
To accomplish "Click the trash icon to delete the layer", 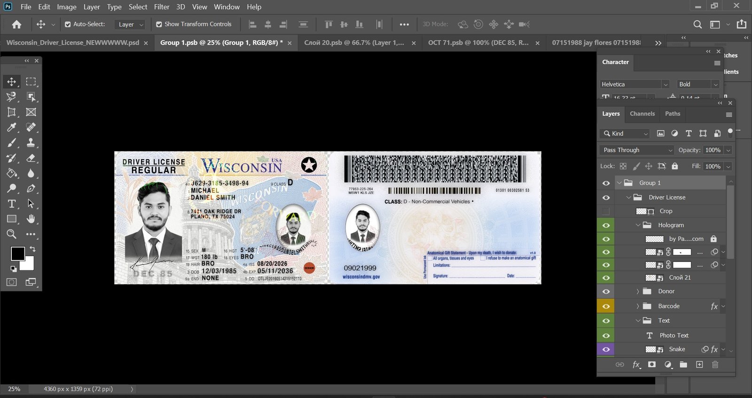I will [715, 365].
